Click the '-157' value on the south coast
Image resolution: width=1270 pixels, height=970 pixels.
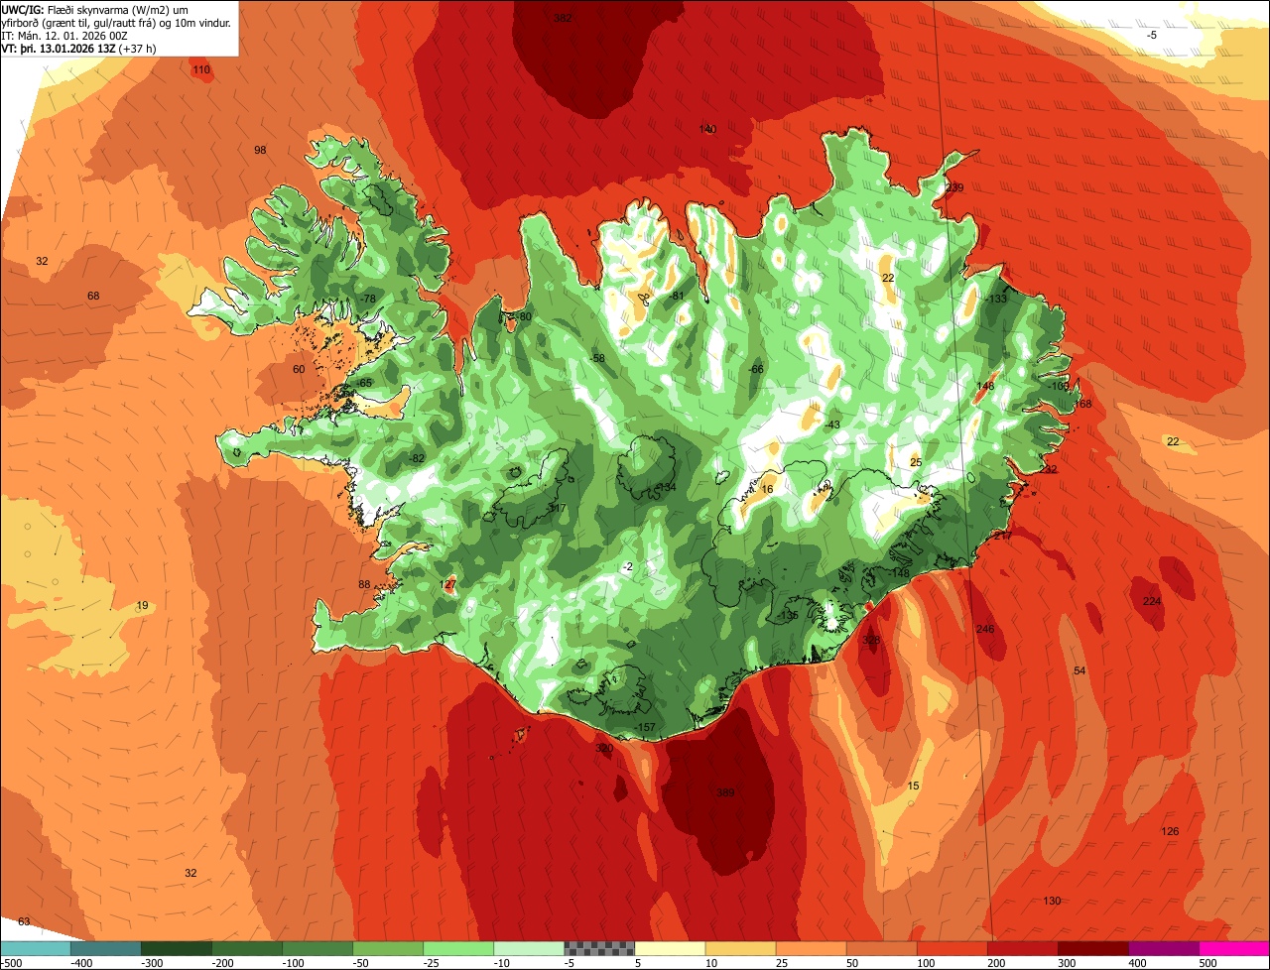coord(644,727)
